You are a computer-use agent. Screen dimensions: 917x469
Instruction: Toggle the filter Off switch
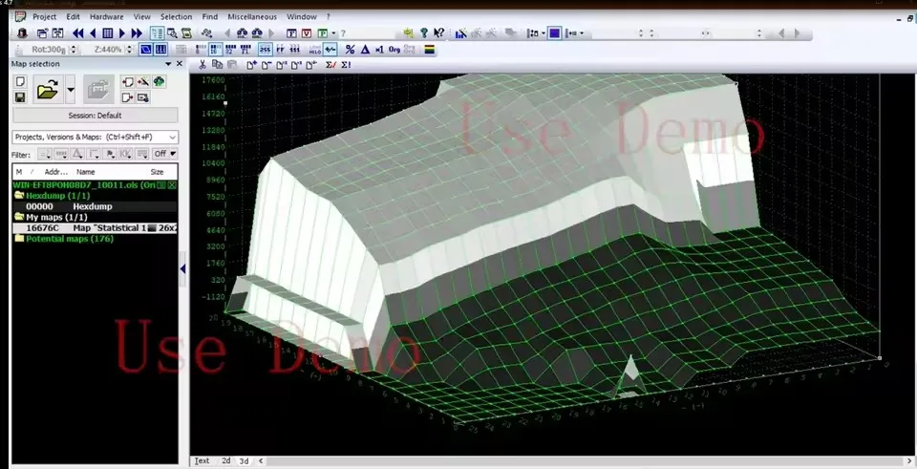(x=164, y=154)
